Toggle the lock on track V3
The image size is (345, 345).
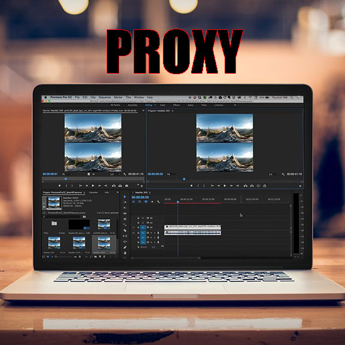[138, 218]
